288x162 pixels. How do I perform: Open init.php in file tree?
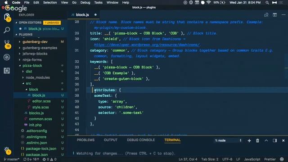tap(35, 125)
